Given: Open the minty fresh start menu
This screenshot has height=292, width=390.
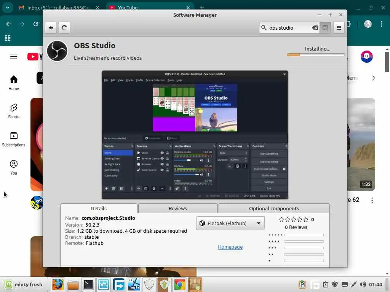Looking at the screenshot, I should click(x=23, y=284).
